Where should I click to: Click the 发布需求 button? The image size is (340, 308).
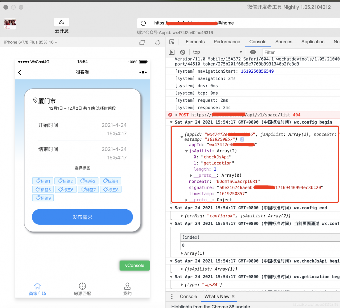82,217
